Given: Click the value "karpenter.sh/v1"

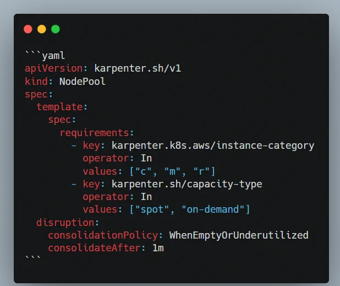Looking at the screenshot, I should click(138, 69).
